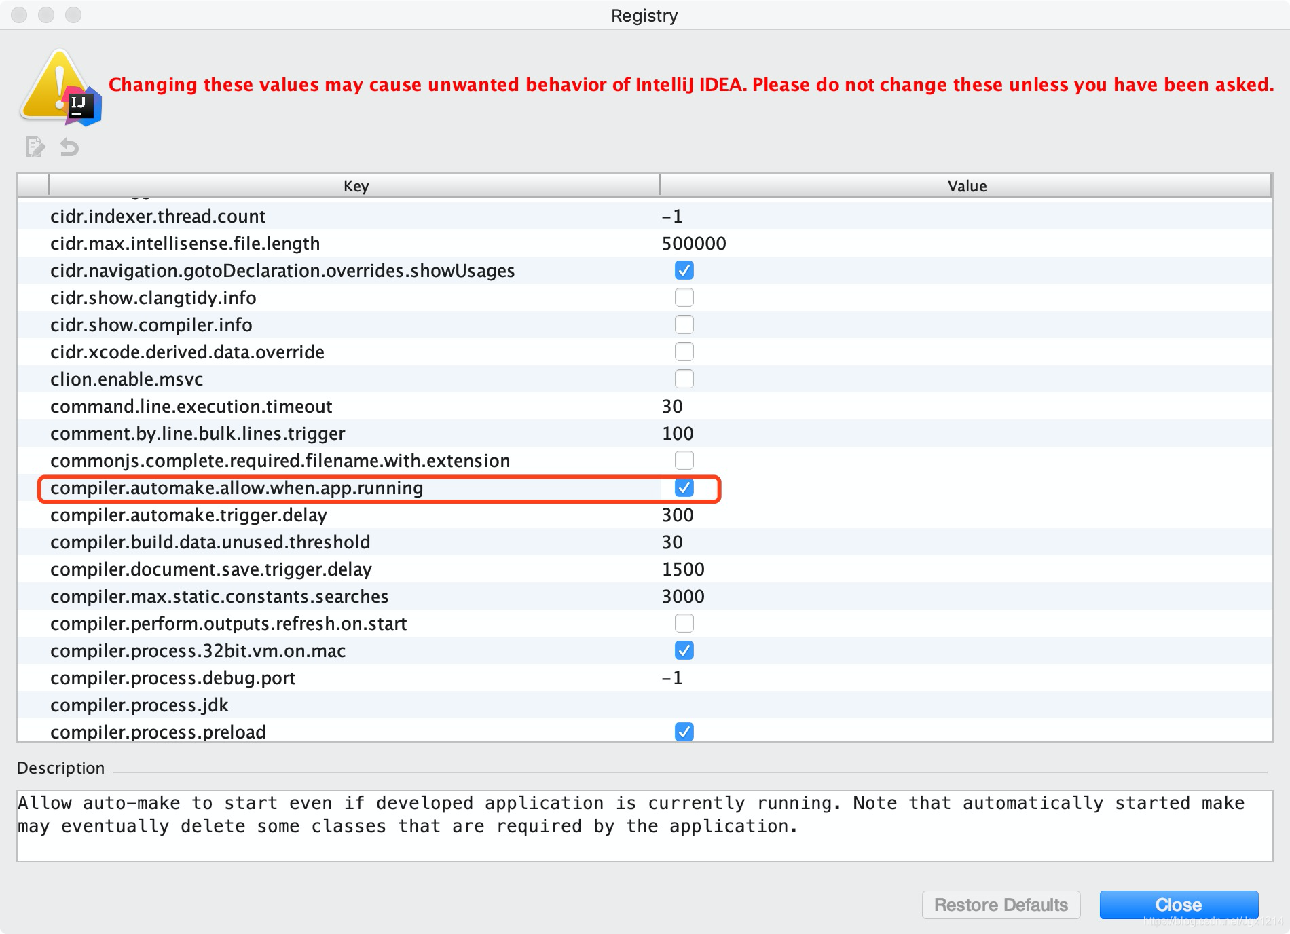Uncheck compiler.process.preload checkbox
This screenshot has height=934, width=1290.
pos(684,732)
